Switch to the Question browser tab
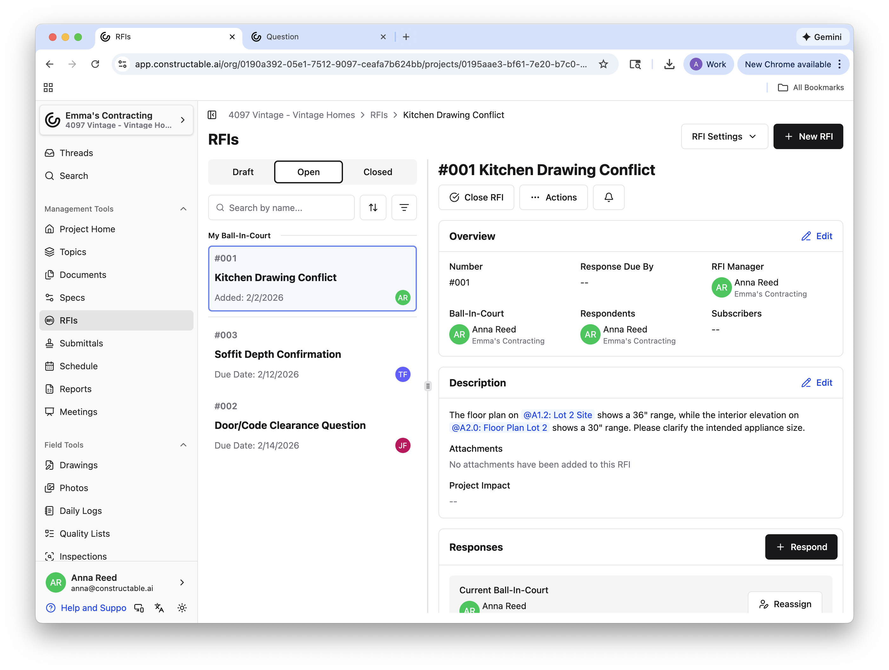Screen dimensions: 889x670 pyautogui.click(x=318, y=37)
